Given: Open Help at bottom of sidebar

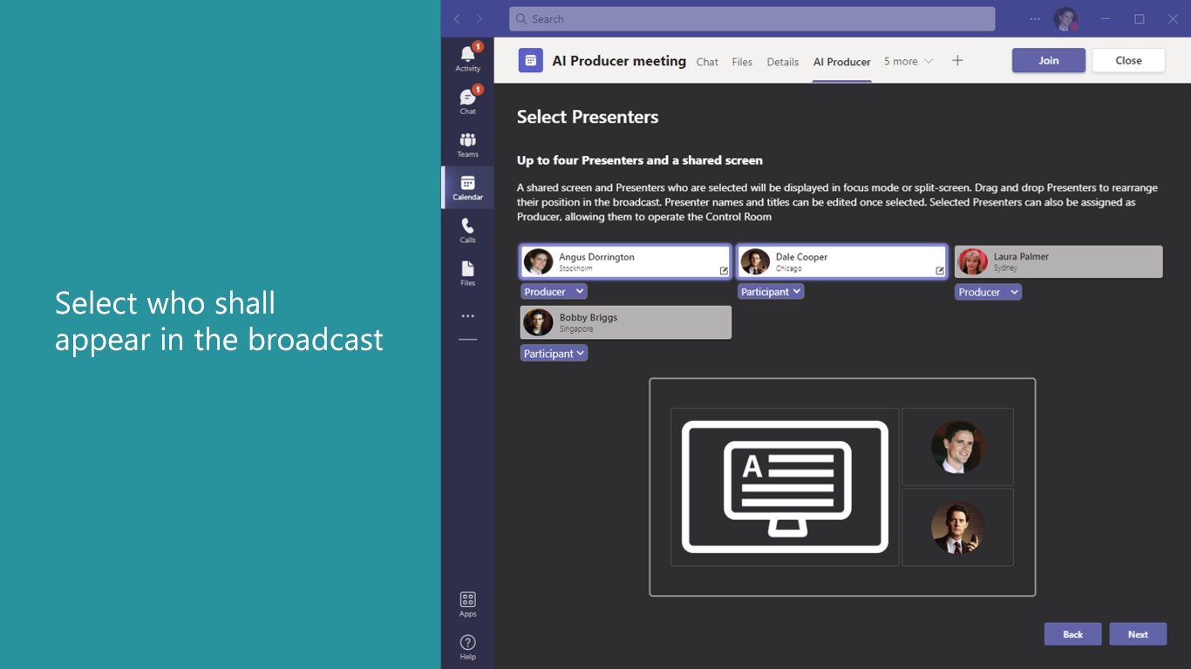Looking at the screenshot, I should pyautogui.click(x=467, y=647).
